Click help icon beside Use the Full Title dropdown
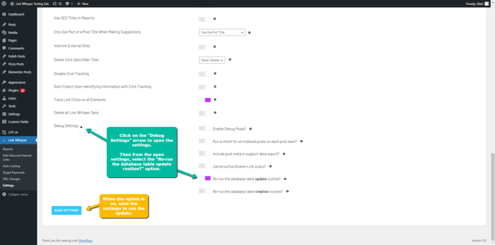Image resolution: width=495 pixels, height=245 pixels. point(249,32)
